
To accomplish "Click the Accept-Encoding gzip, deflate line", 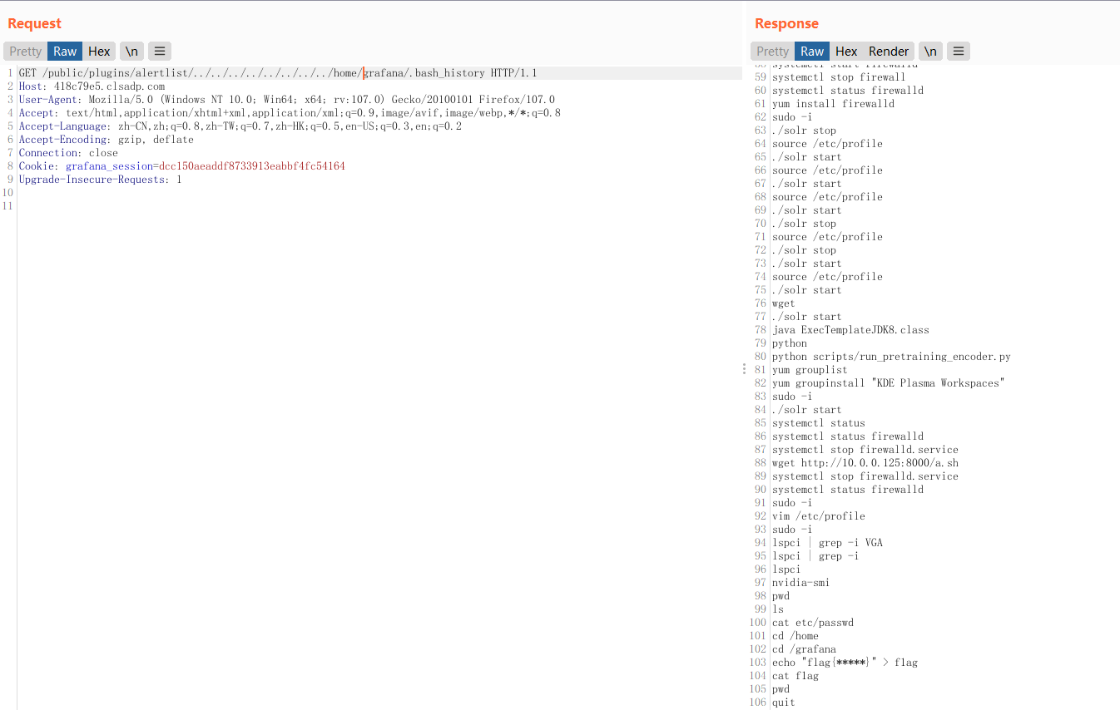I will (x=107, y=140).
